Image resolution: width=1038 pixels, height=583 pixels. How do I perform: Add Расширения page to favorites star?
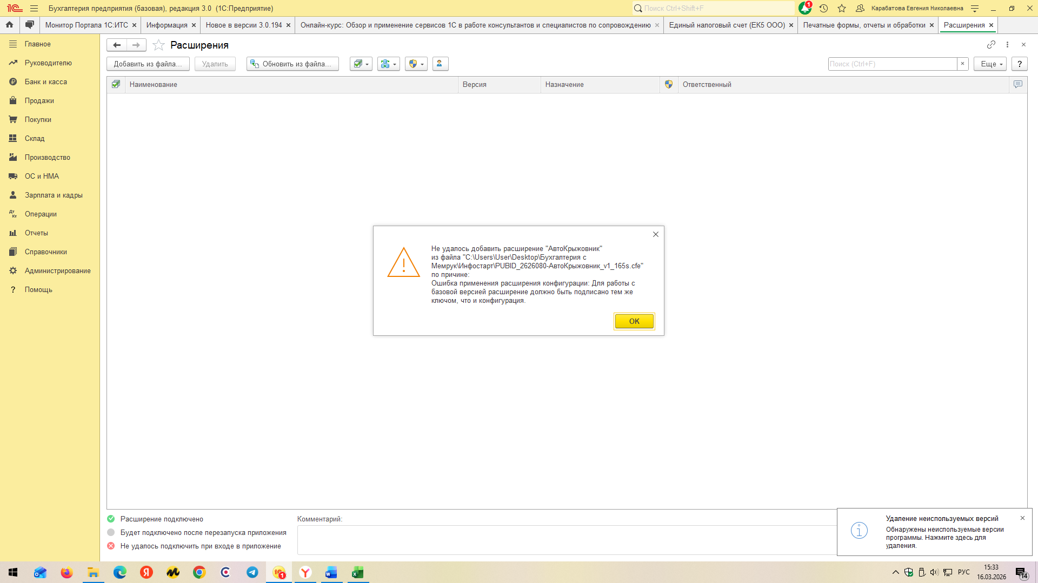(x=158, y=45)
